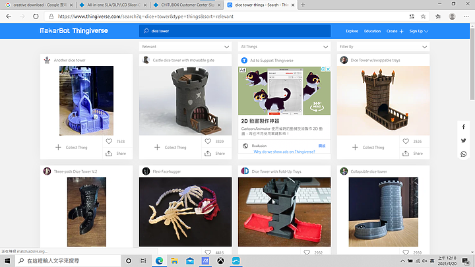Expand the Filter By dropdown
Image resolution: width=475 pixels, height=267 pixels.
383,47
